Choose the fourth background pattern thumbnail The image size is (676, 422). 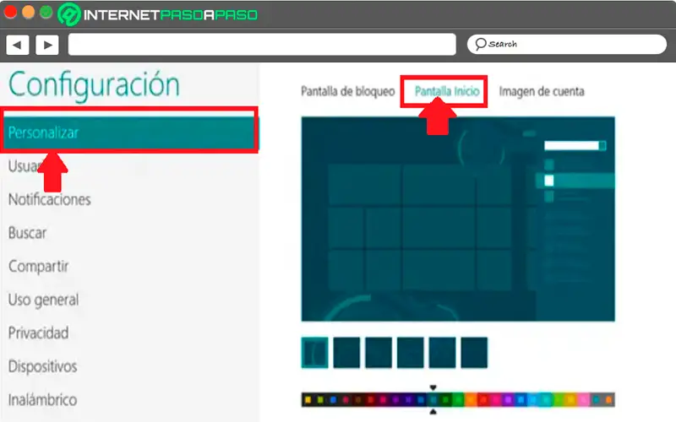(x=411, y=353)
